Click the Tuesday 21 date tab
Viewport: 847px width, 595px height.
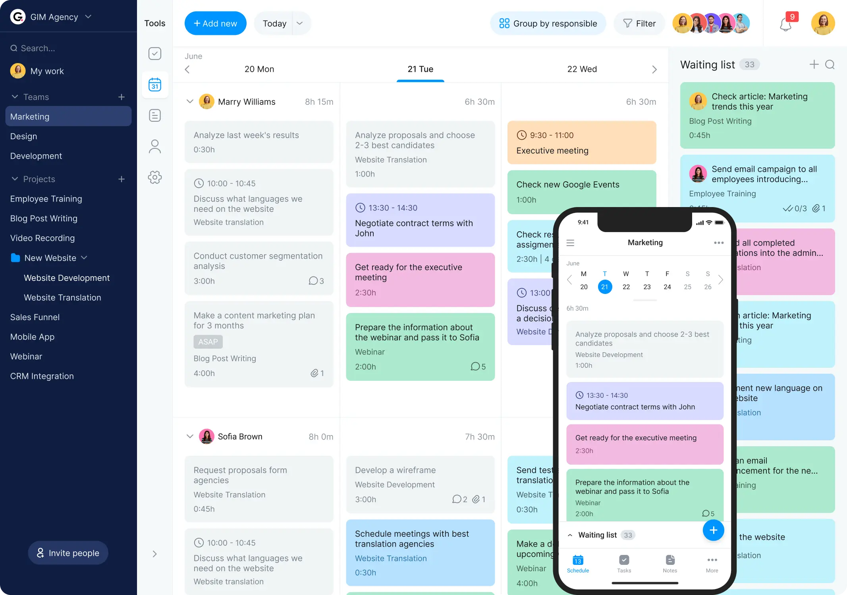[x=420, y=69]
